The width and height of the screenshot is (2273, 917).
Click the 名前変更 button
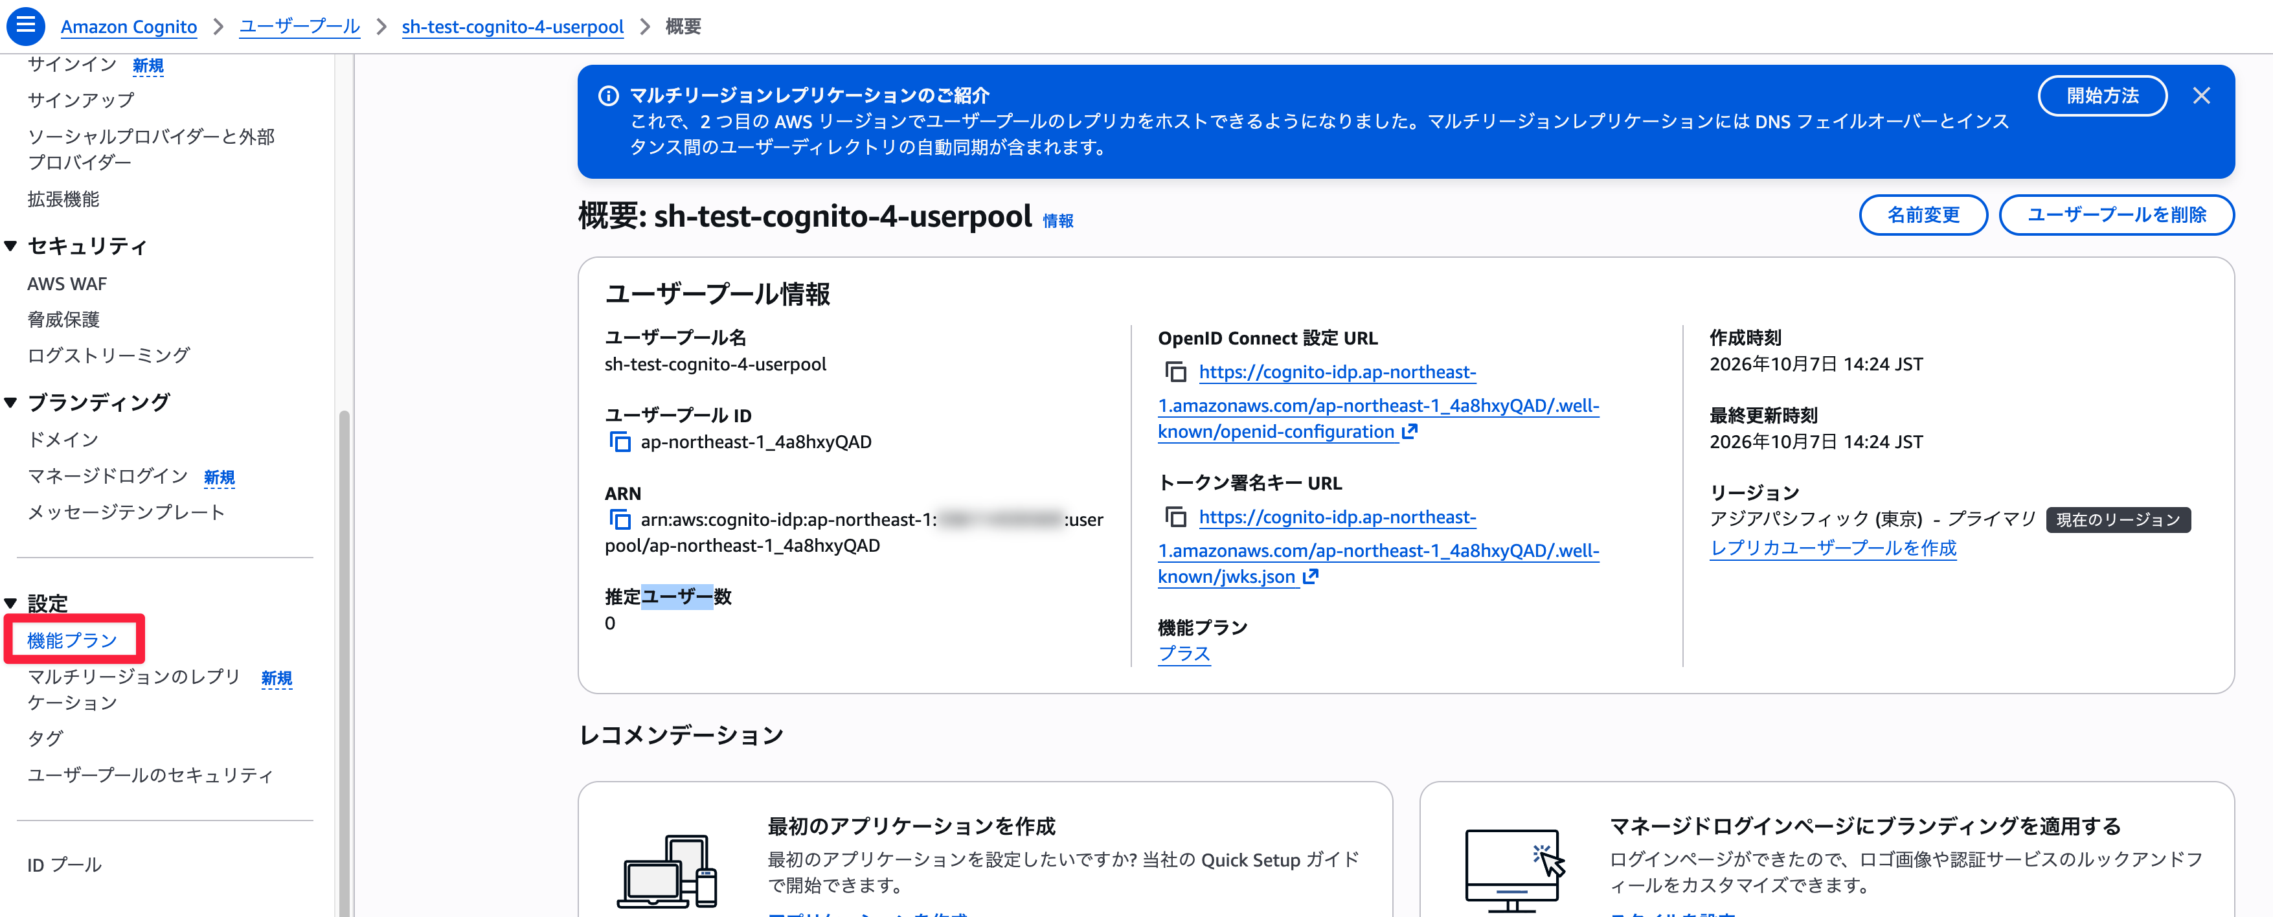[1923, 214]
